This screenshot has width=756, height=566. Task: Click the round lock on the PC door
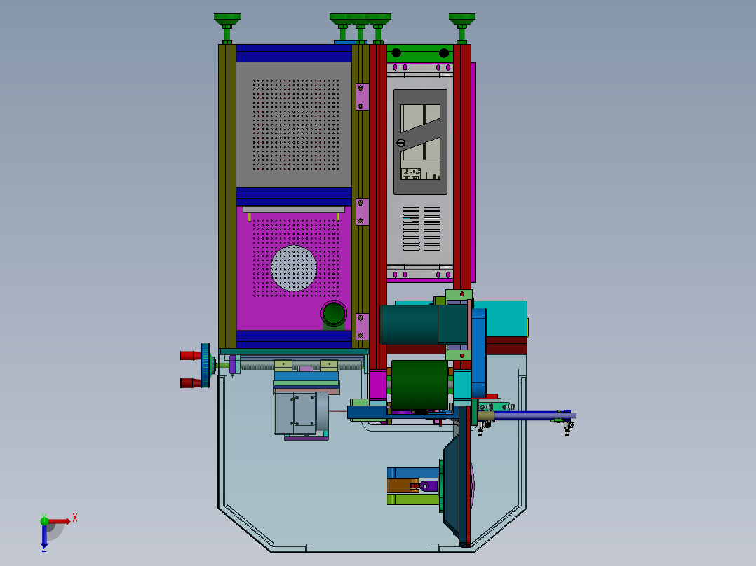pos(400,143)
